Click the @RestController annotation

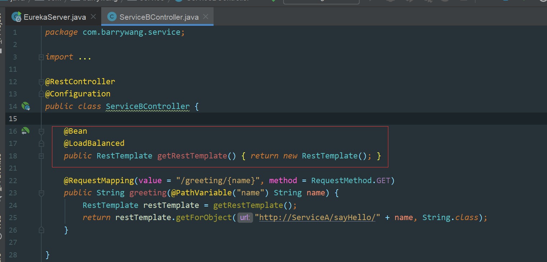point(80,81)
